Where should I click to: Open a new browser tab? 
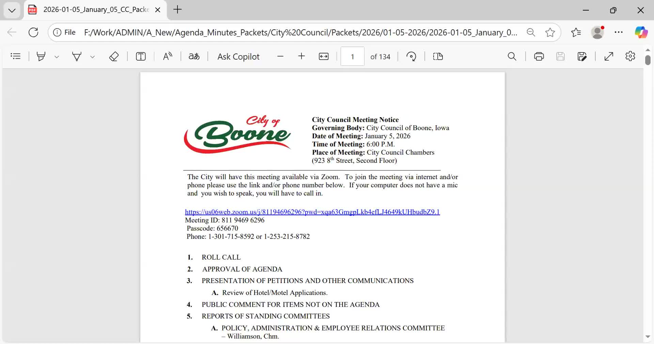pyautogui.click(x=177, y=10)
